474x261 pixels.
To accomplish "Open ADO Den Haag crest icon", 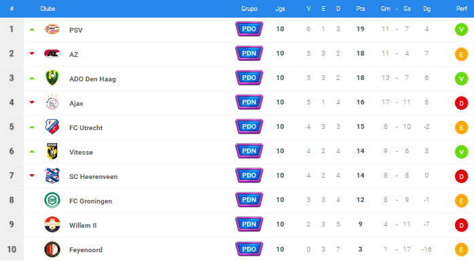I will [x=52, y=78].
